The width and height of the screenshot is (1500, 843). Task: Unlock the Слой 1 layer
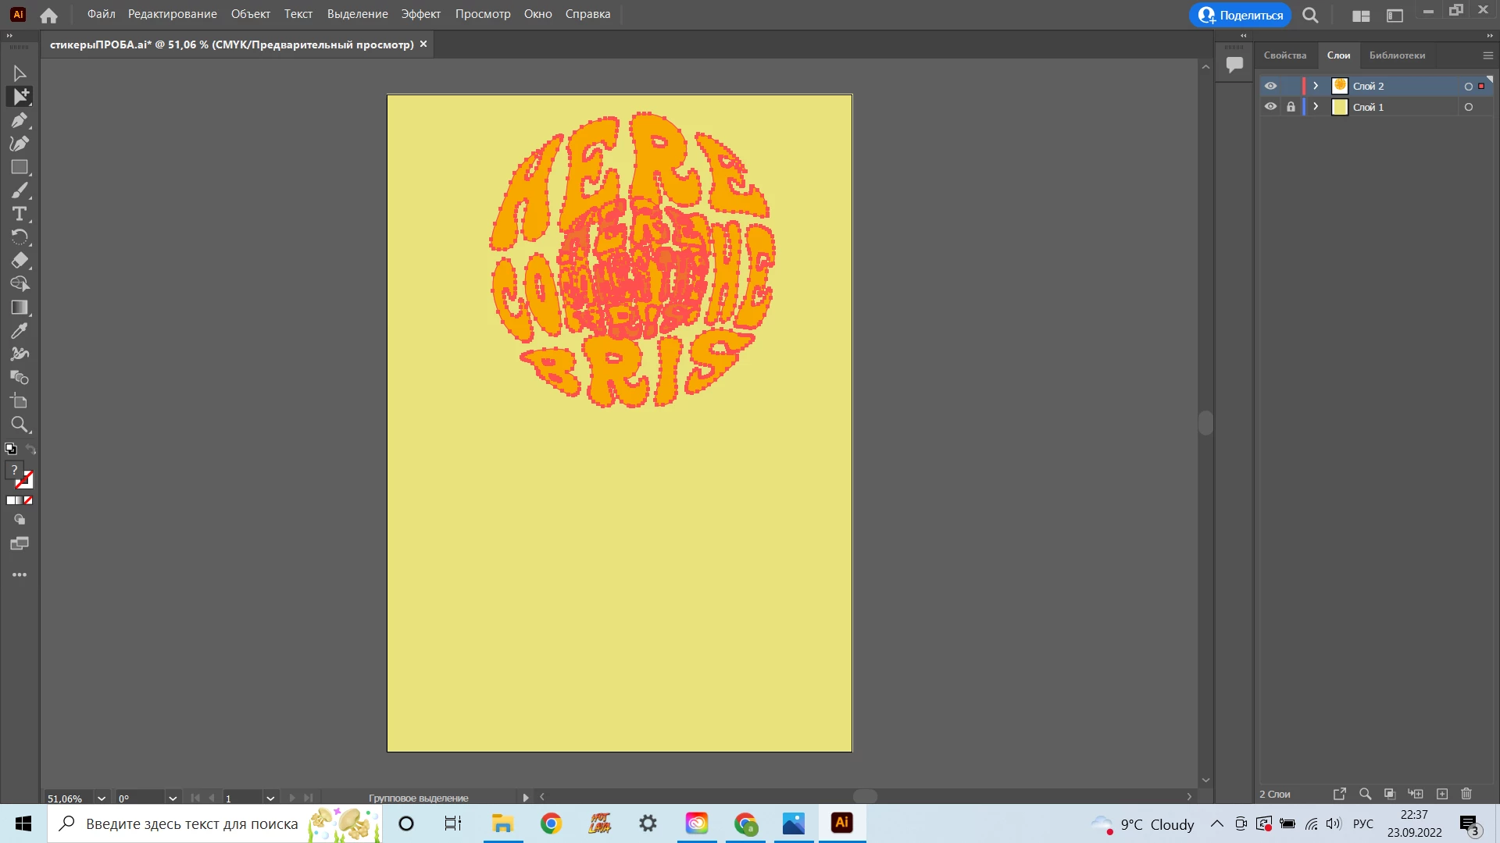pyautogui.click(x=1291, y=107)
